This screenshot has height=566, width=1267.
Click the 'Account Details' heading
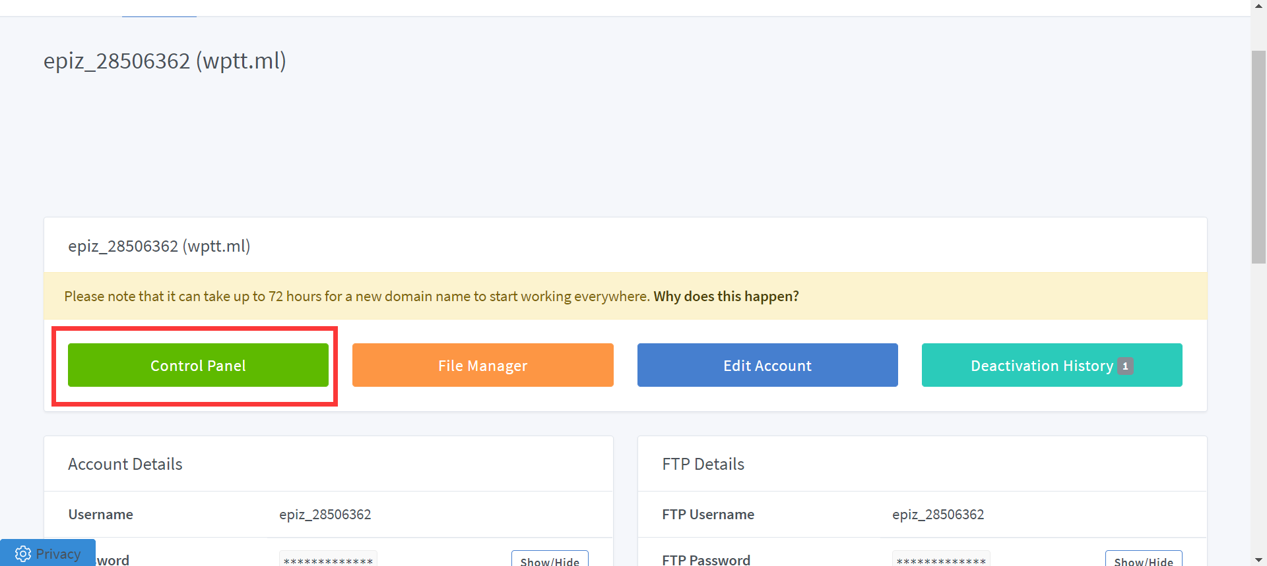pyautogui.click(x=125, y=464)
